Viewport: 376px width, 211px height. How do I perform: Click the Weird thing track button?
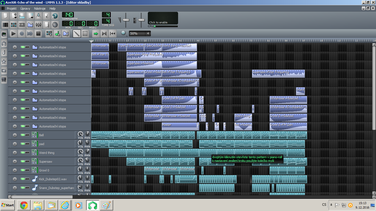pyautogui.click(x=53, y=152)
